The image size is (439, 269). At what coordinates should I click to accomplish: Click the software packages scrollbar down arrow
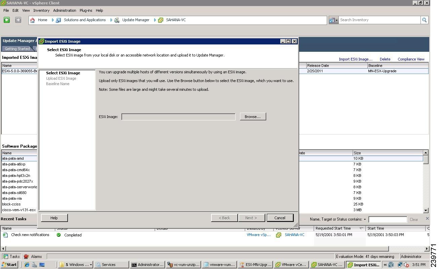tap(426, 210)
